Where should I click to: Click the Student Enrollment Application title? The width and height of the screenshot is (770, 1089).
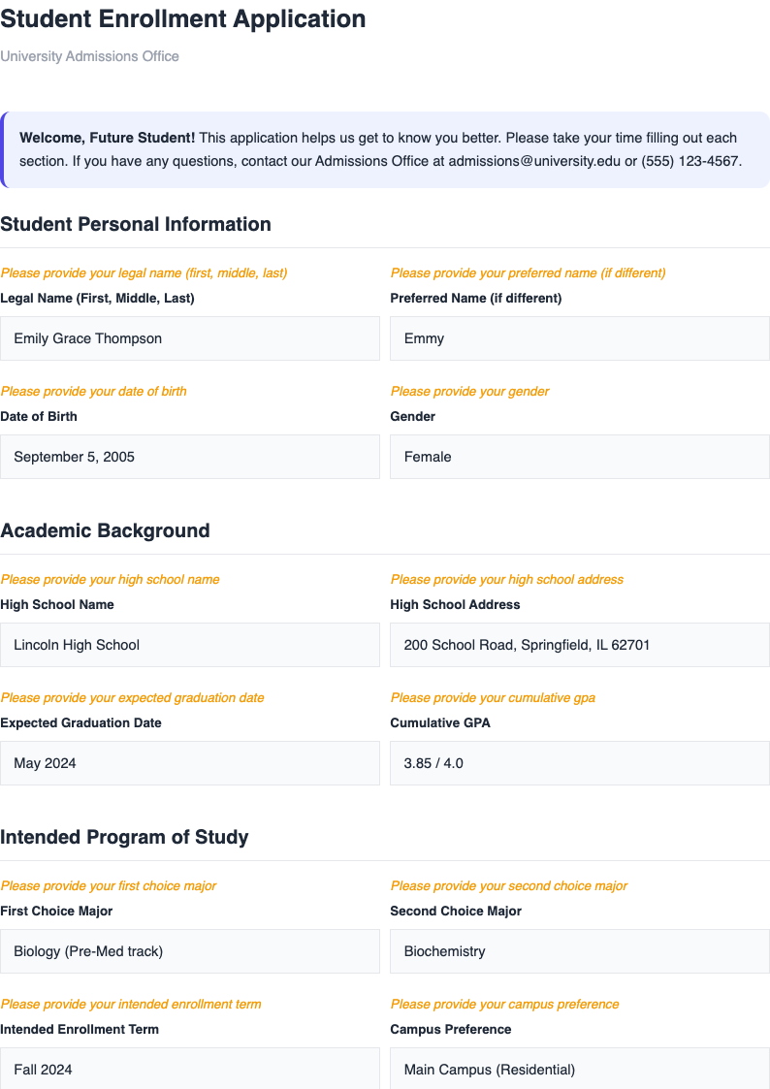click(184, 19)
